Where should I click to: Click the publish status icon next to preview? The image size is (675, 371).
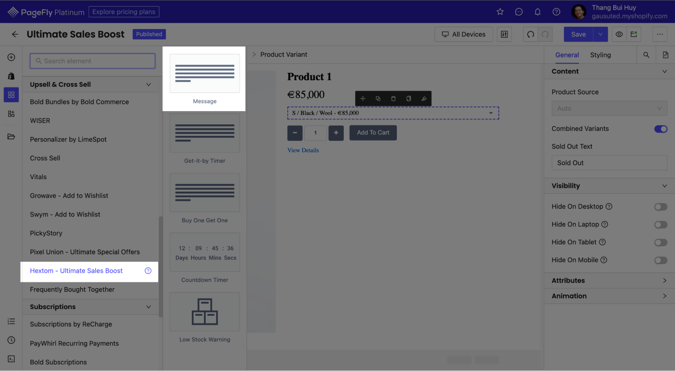point(634,34)
